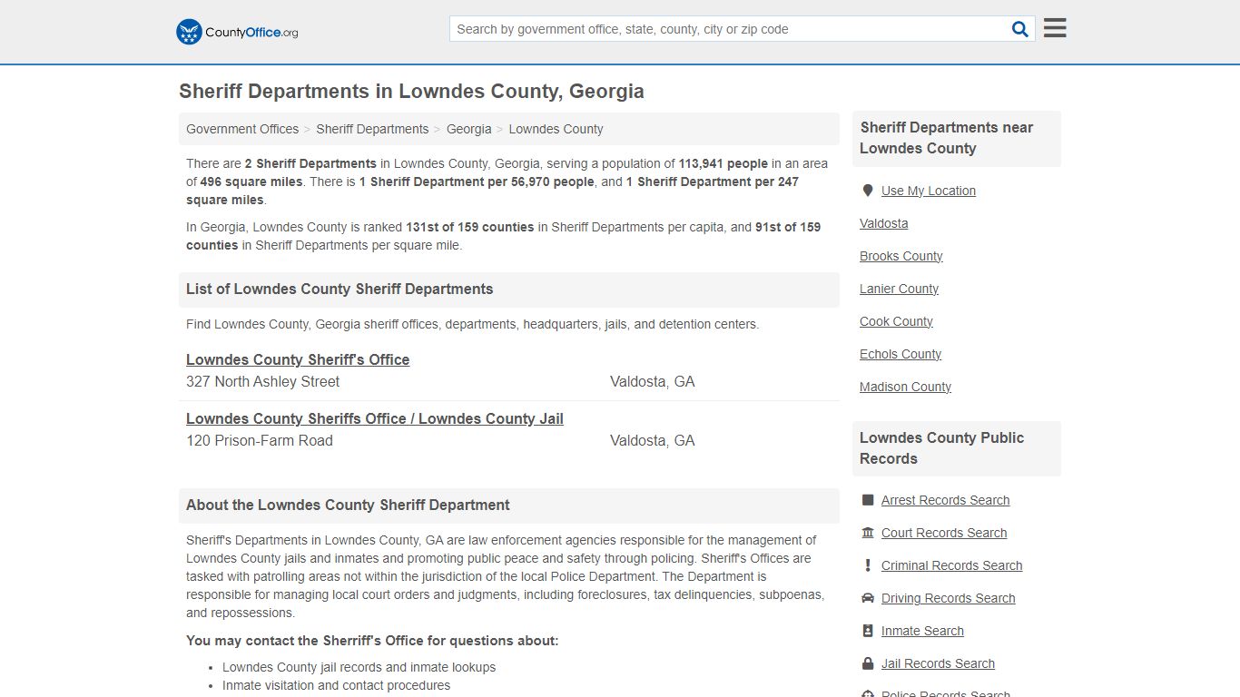1240x697 pixels.
Task: Open Lowndes County breadcrumb
Action: click(x=556, y=129)
